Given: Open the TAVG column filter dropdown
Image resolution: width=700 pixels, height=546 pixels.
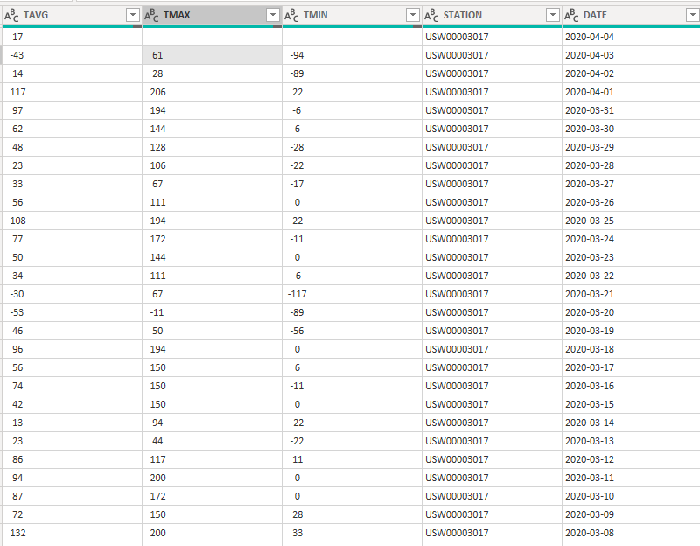Looking at the screenshot, I should coord(132,15).
